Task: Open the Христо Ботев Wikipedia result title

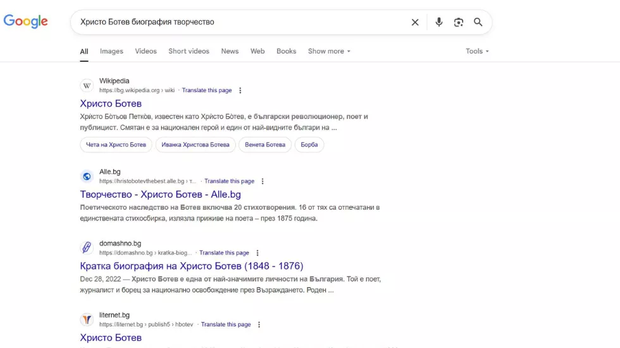Action: click(111, 104)
